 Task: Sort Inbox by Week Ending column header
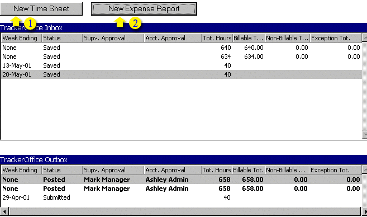(21, 38)
